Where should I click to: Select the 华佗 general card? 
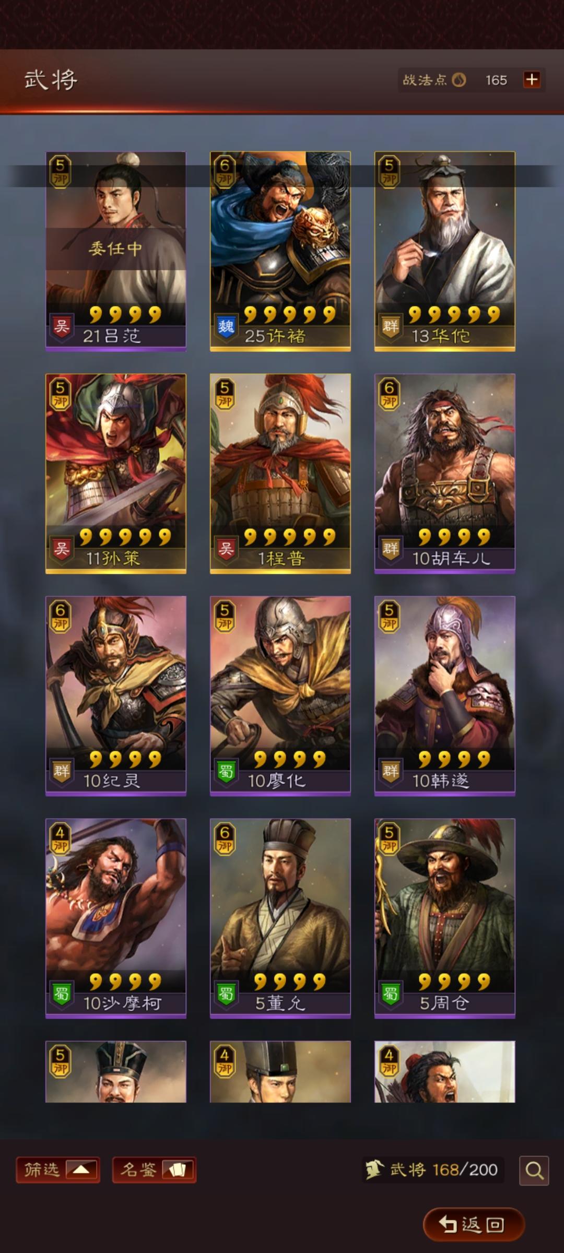445,251
